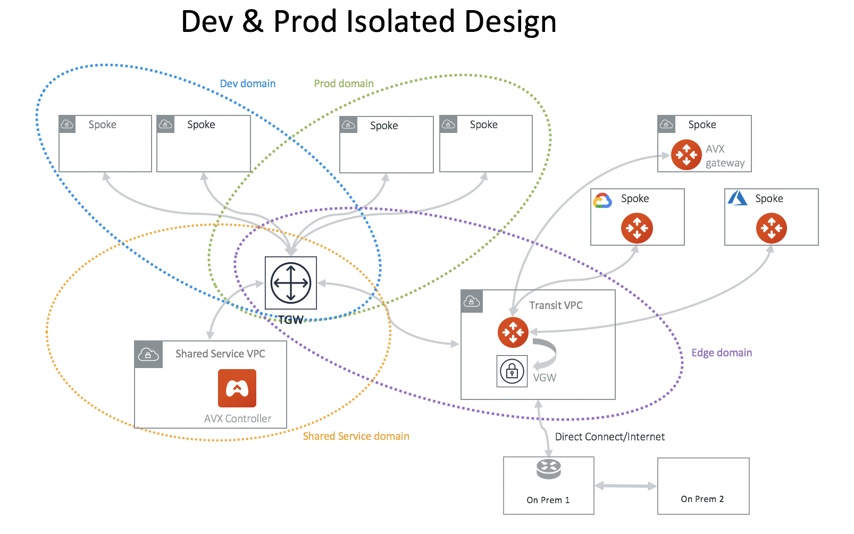Select the gateway icon in the GCP Spoke
854x534 pixels.
(637, 228)
